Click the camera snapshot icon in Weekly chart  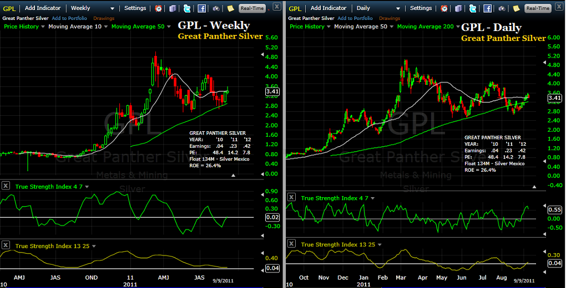pos(216,8)
